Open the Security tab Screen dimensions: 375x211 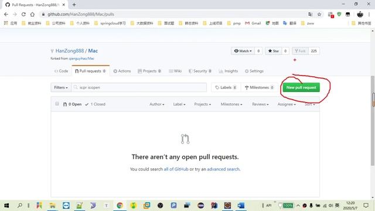point(200,71)
